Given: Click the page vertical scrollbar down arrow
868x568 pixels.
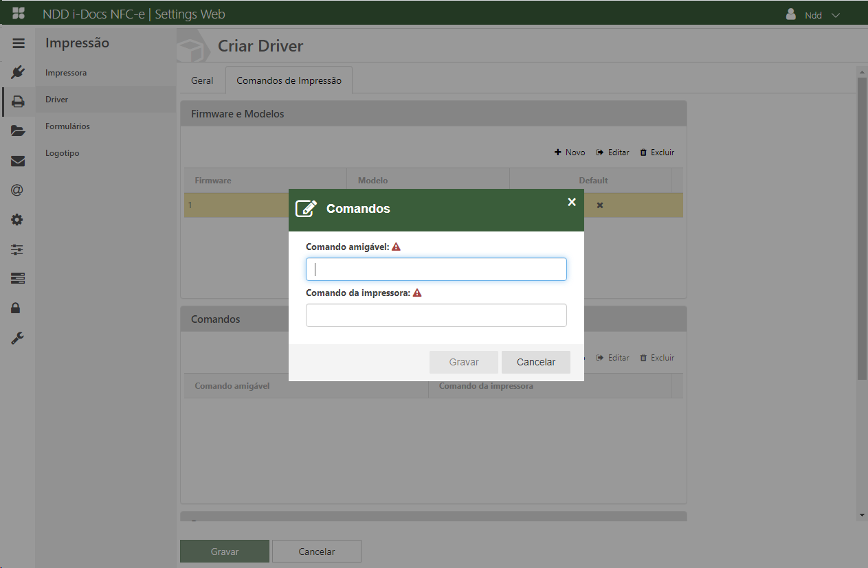Looking at the screenshot, I should click(x=862, y=514).
